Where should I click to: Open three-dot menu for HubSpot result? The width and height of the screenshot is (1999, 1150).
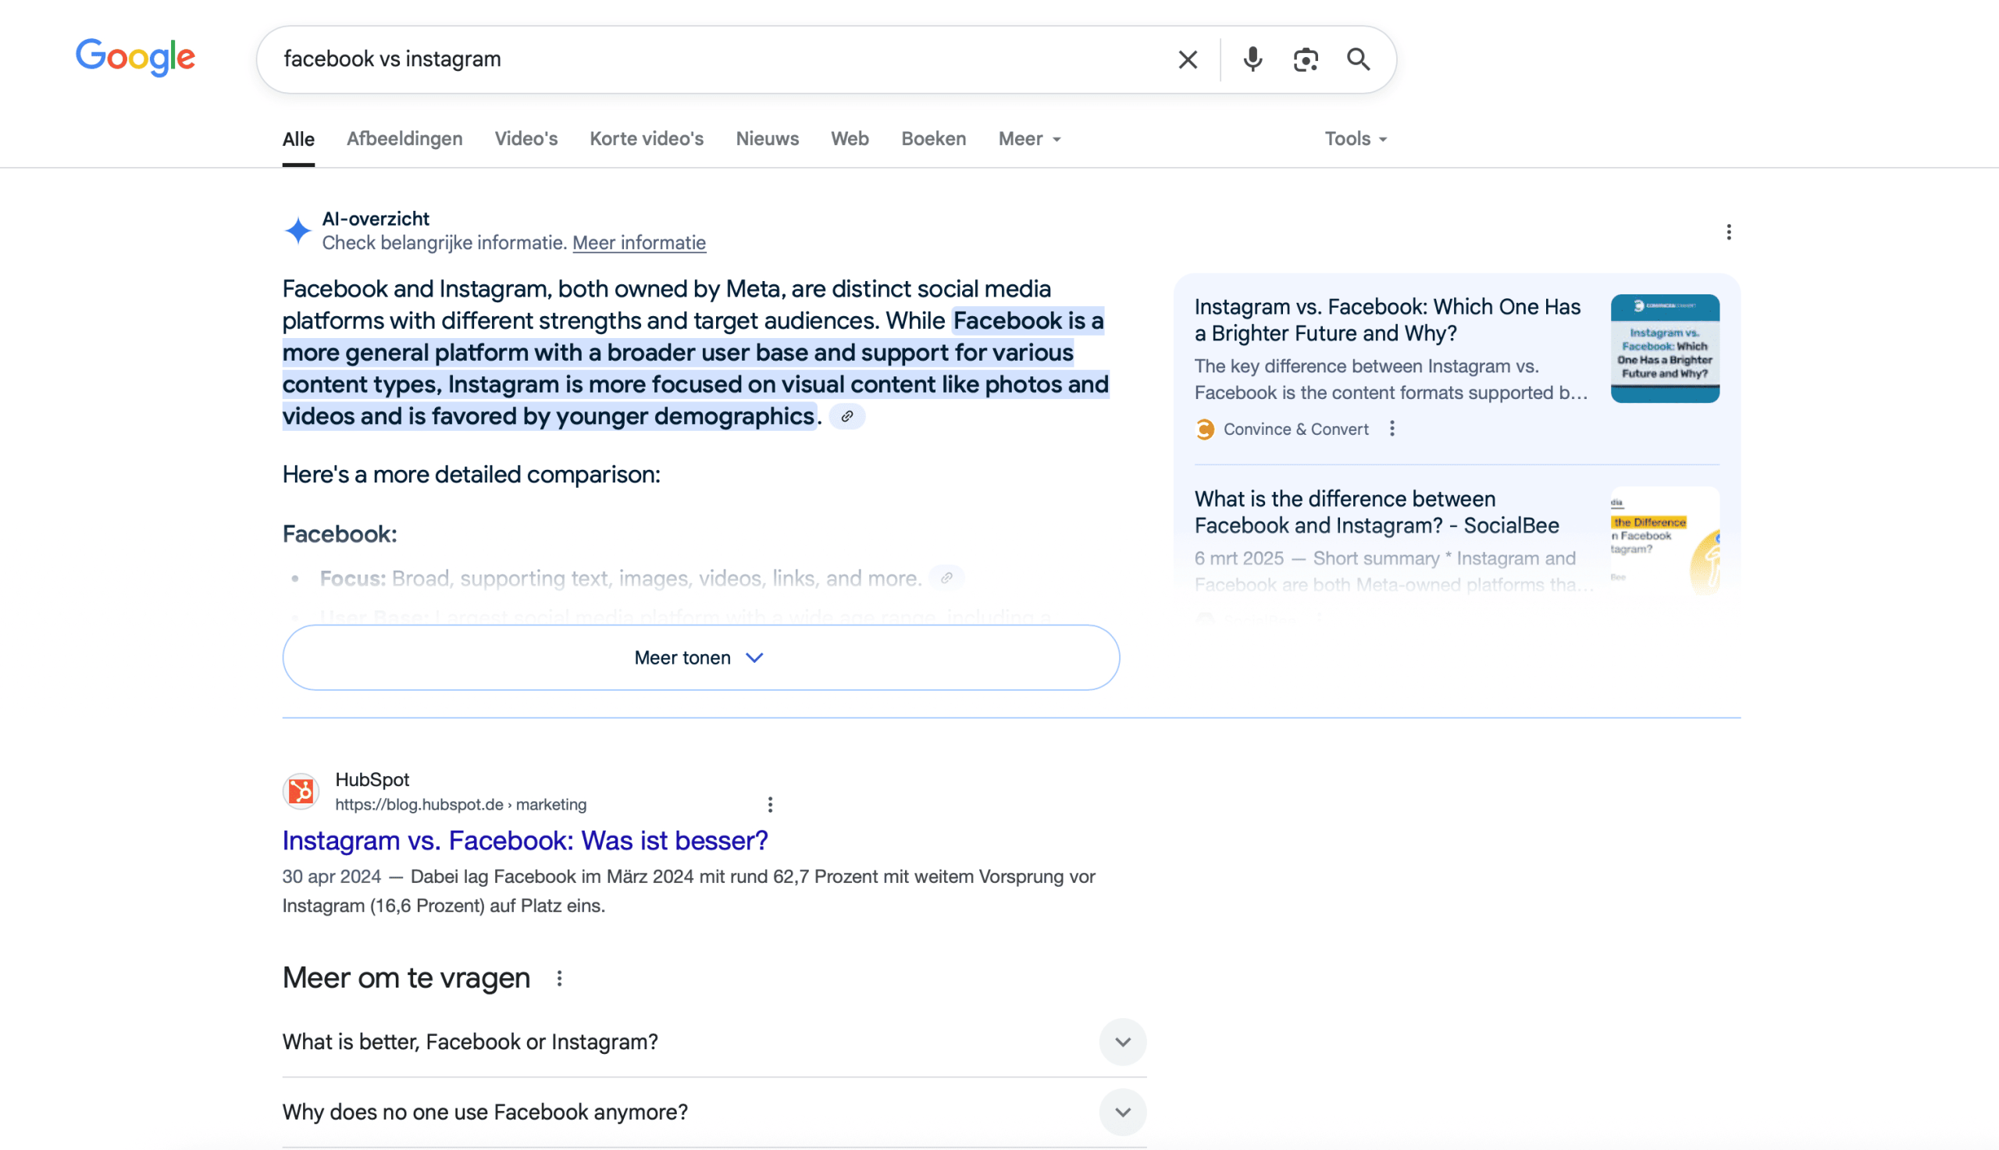tap(770, 804)
